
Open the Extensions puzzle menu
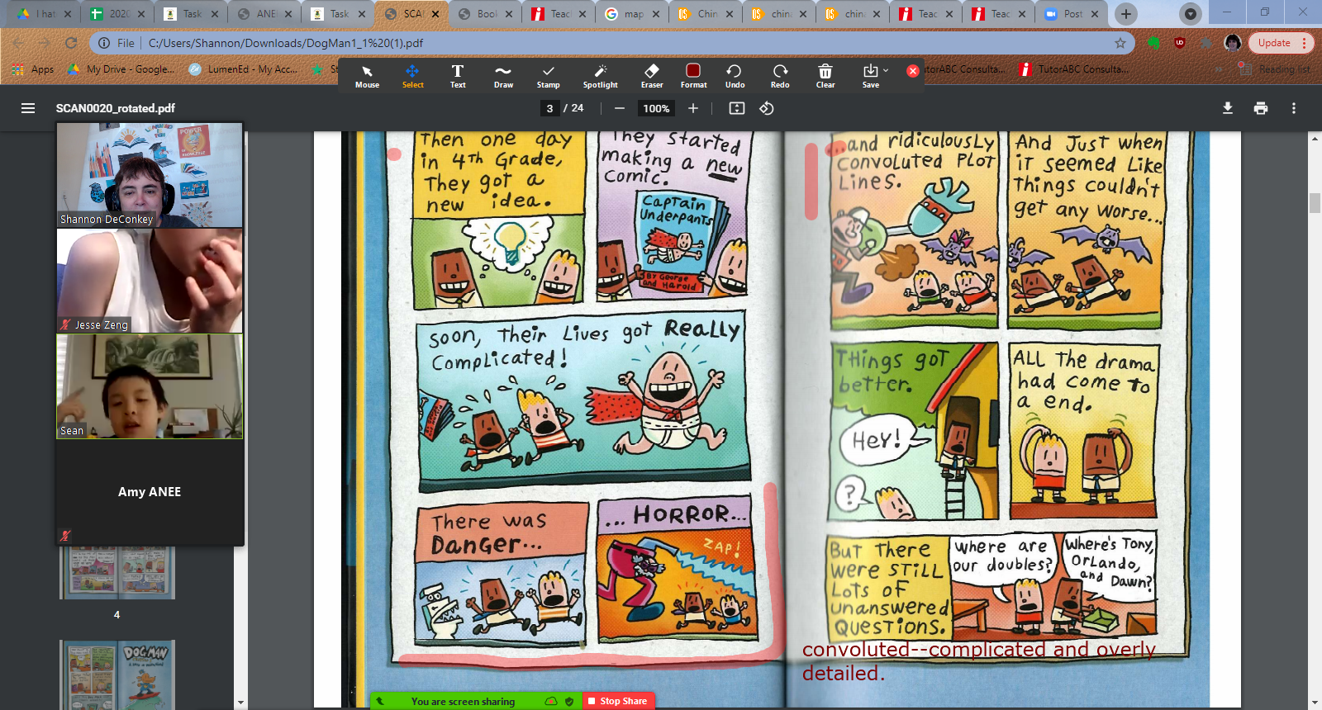pos(1206,43)
